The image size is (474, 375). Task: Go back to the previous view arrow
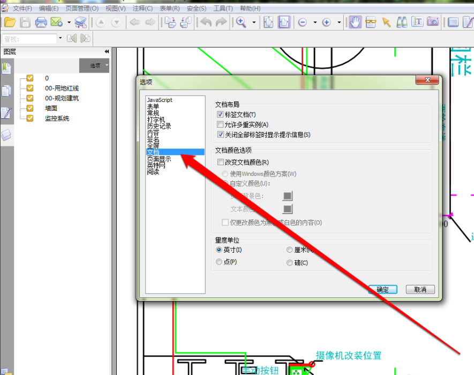[x=135, y=22]
